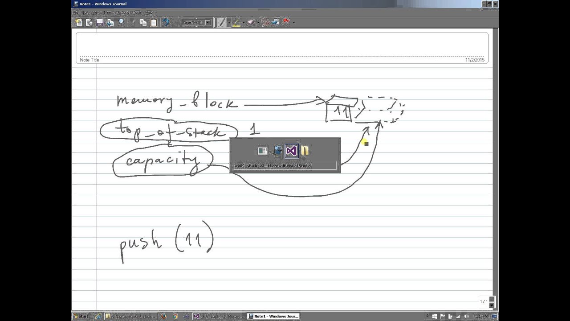Open the Actions menu
Screen dimensions: 570x321
pyautogui.click(x=123, y=12)
